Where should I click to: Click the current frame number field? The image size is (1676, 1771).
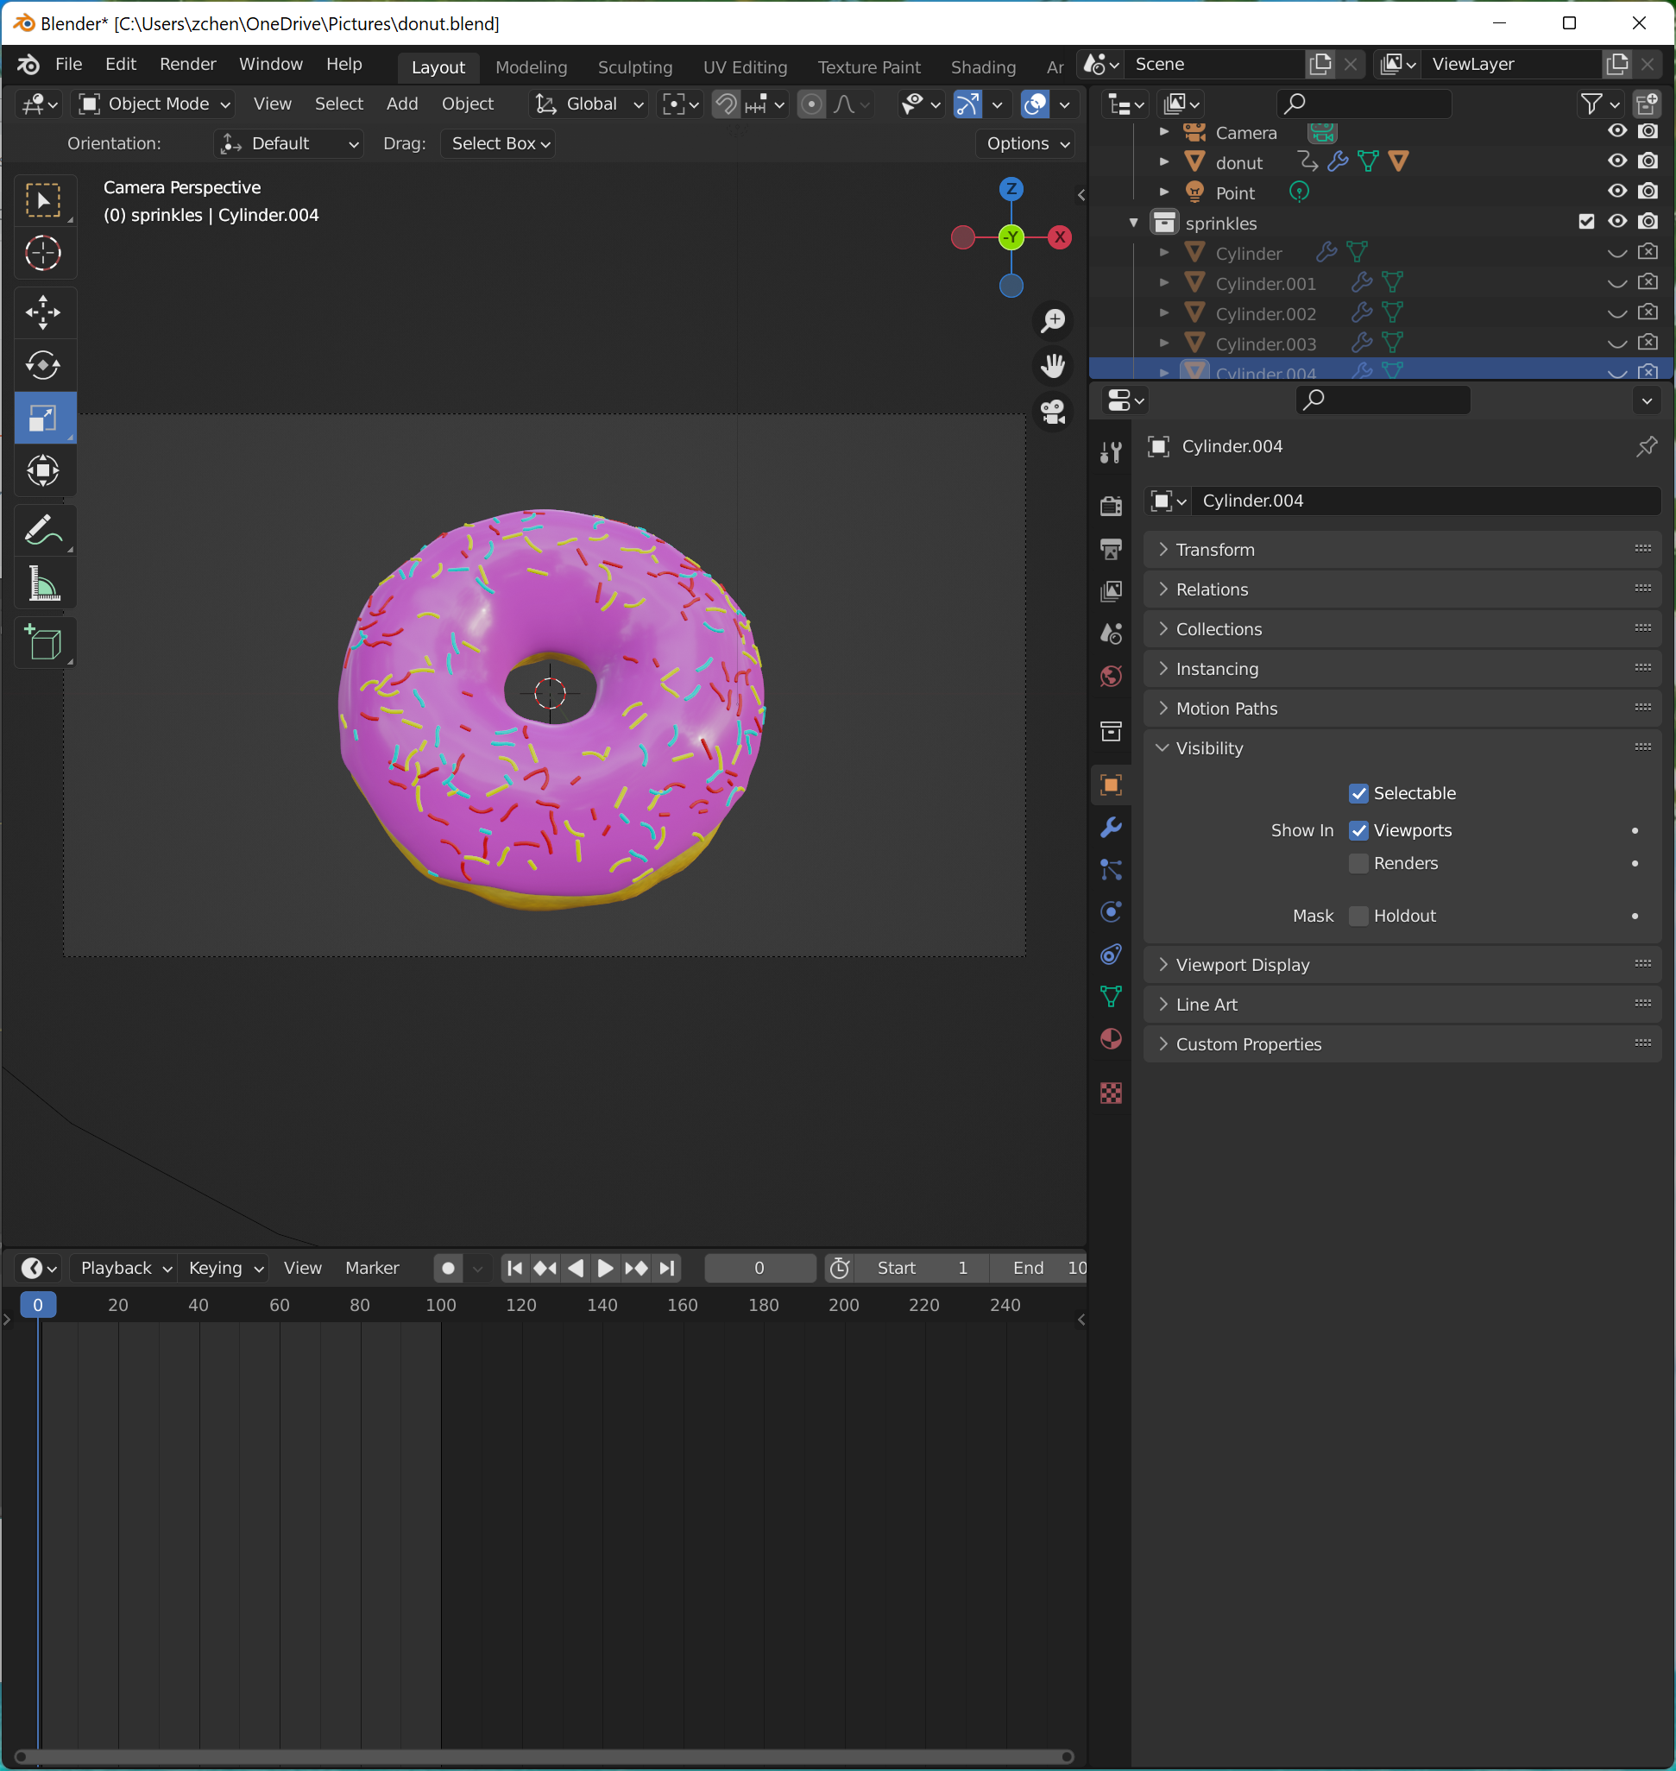point(759,1268)
